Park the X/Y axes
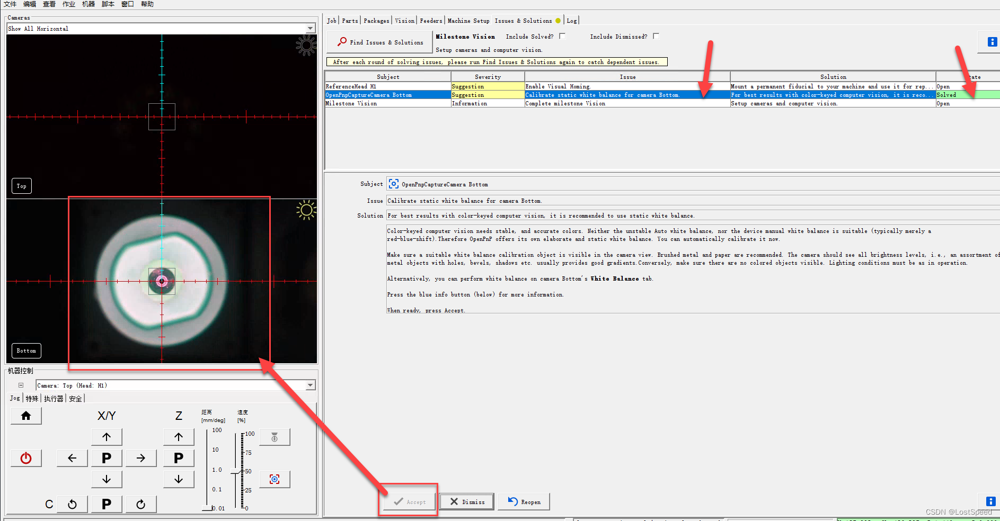Viewport: 1000px width, 521px height. (107, 458)
